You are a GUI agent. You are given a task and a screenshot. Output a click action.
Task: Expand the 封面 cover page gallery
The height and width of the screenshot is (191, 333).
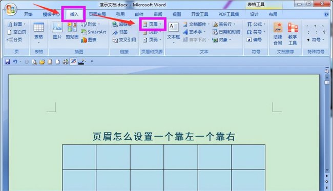click(x=25, y=24)
